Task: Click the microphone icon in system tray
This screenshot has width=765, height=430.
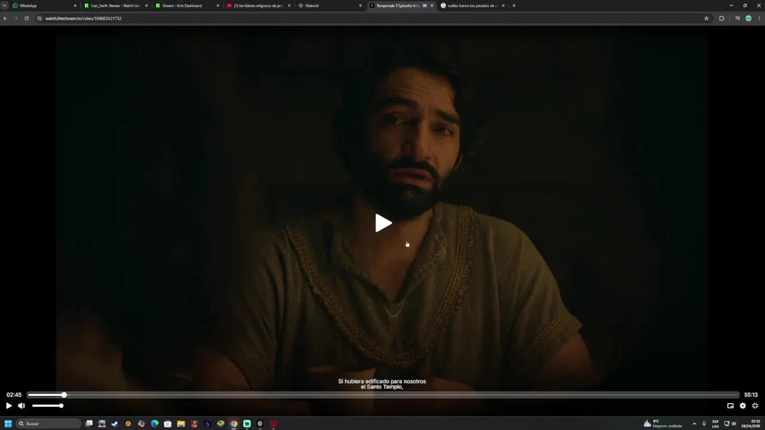Action: [704, 423]
